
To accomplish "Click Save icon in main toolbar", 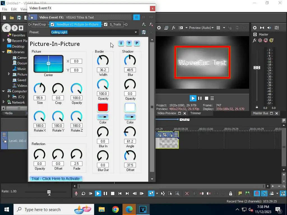I will [19, 18].
